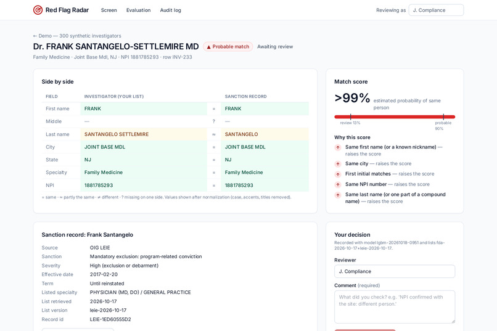Select investigator last name SANTANGELO SETTLEMIRE
The width and height of the screenshot is (497, 331).
(117, 134)
